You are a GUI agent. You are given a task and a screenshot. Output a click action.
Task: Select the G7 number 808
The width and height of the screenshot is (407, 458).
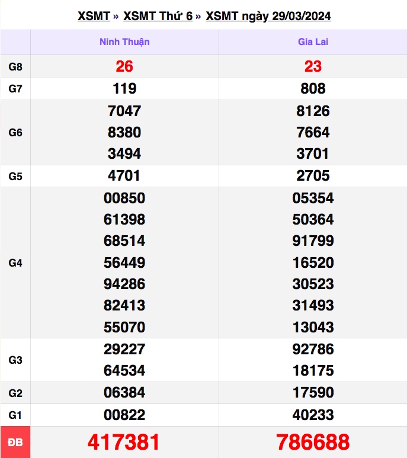coord(313,89)
